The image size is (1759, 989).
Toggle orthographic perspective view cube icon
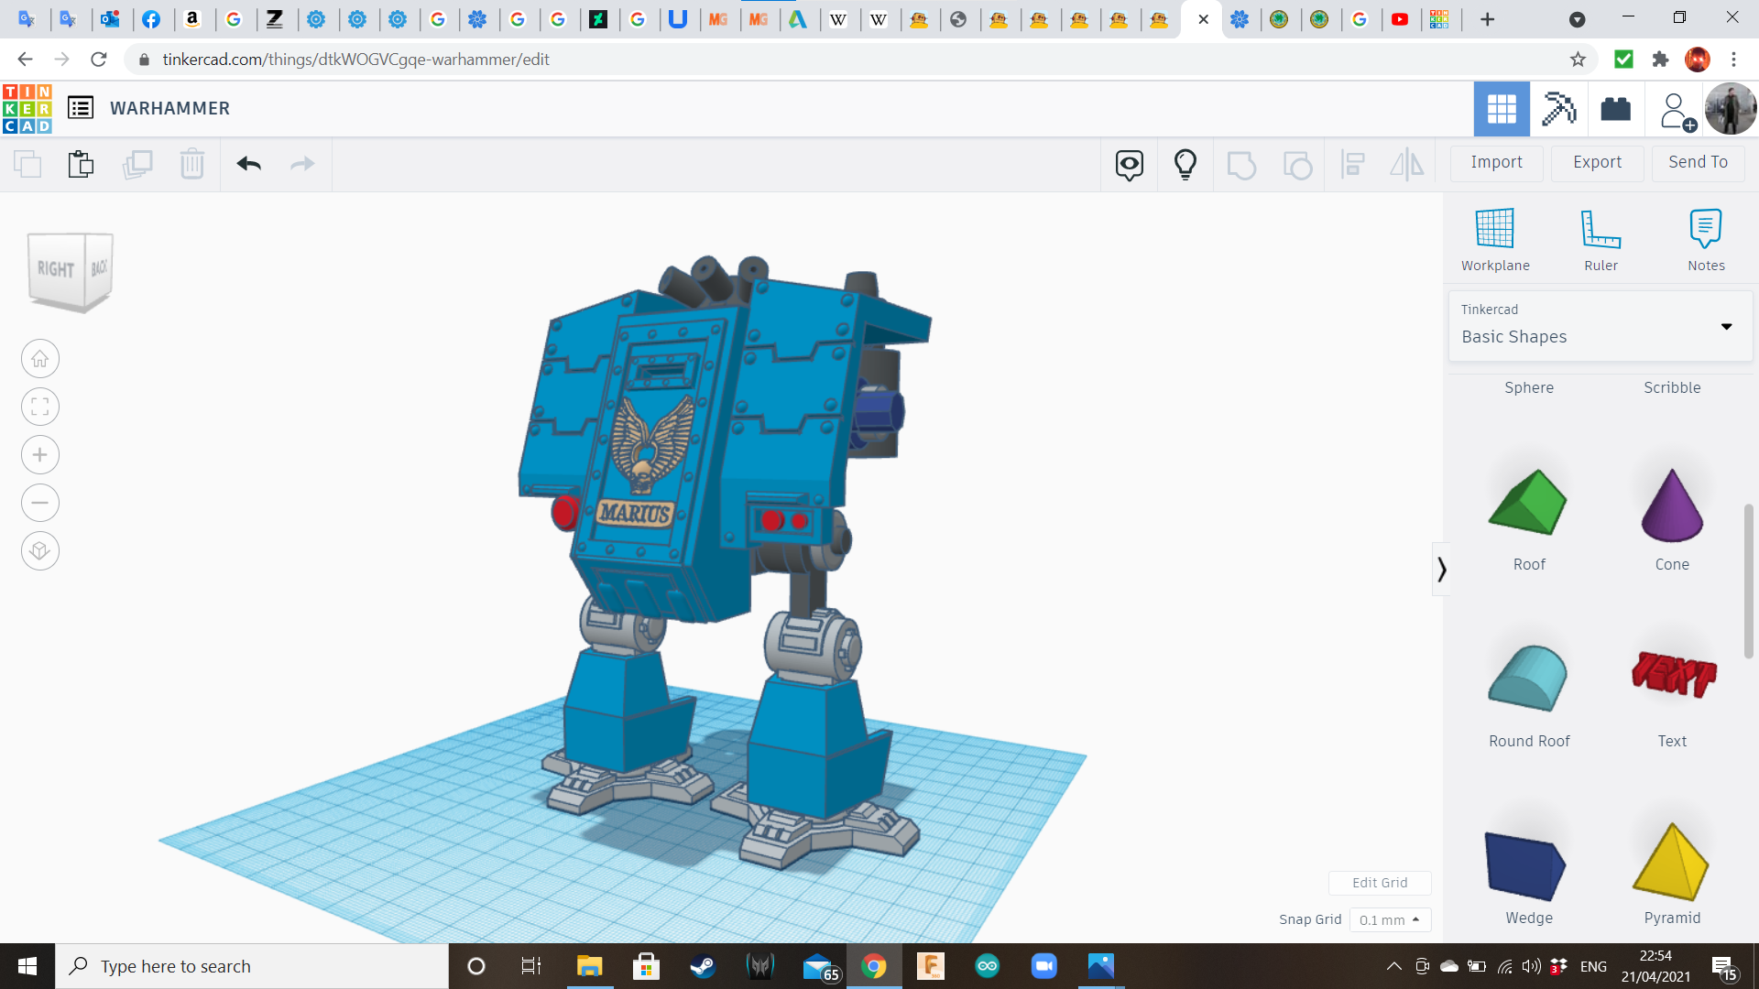40,551
